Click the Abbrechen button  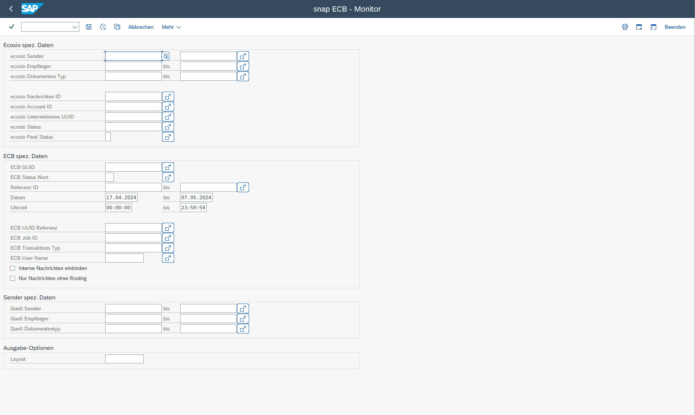(141, 27)
